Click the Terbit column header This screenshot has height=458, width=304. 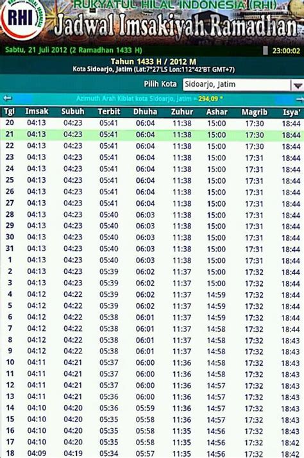tap(108, 112)
